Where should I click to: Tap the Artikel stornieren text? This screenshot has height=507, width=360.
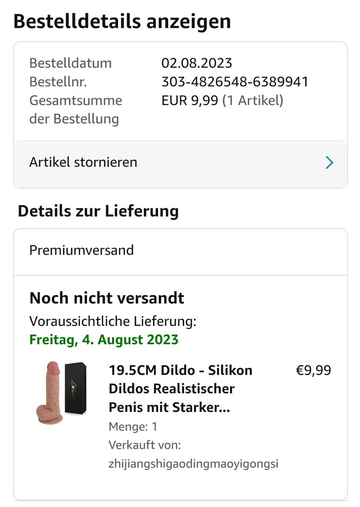[x=83, y=162]
